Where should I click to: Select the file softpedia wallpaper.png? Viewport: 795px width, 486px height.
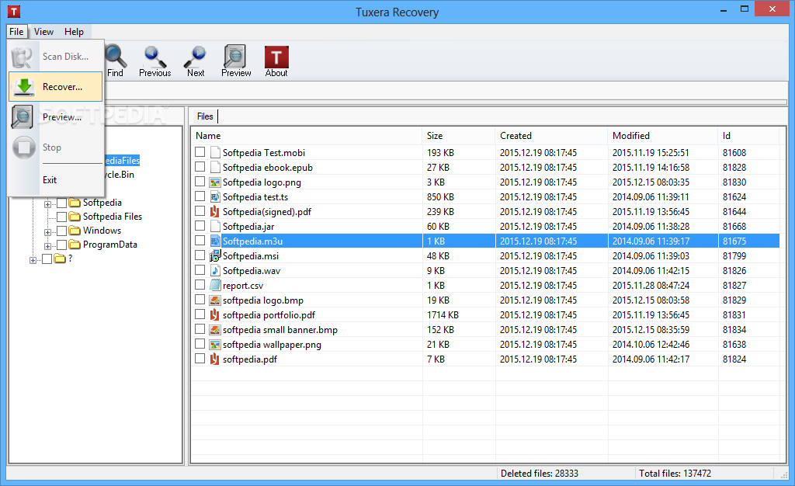(x=272, y=344)
